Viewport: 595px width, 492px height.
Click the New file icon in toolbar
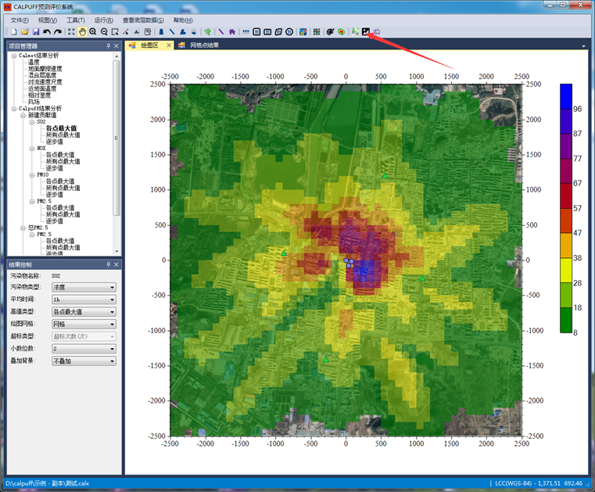[14, 31]
